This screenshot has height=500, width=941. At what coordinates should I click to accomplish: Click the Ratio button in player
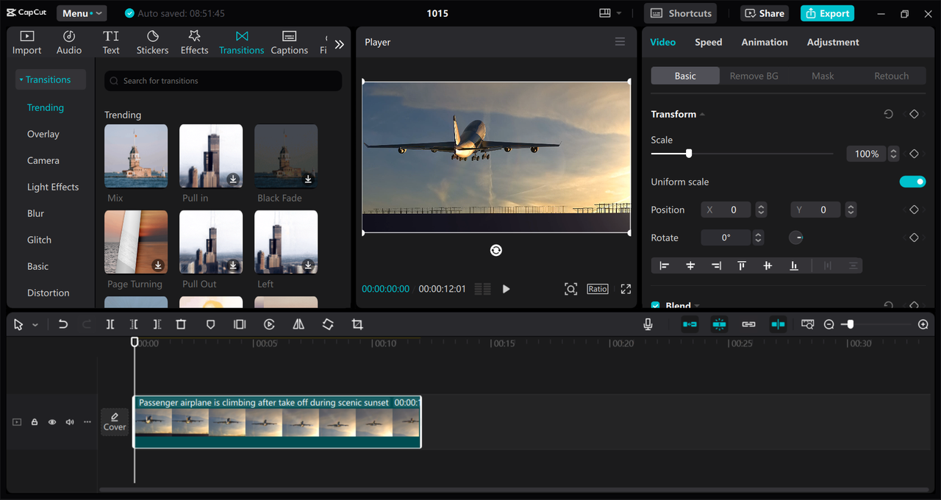coord(598,289)
